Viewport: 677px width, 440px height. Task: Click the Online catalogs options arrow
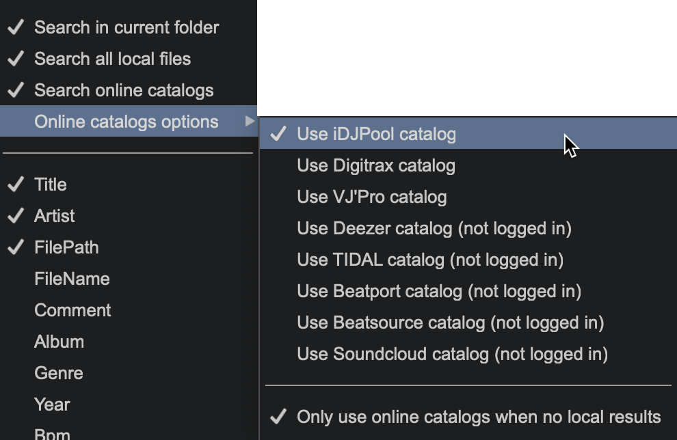tap(249, 122)
